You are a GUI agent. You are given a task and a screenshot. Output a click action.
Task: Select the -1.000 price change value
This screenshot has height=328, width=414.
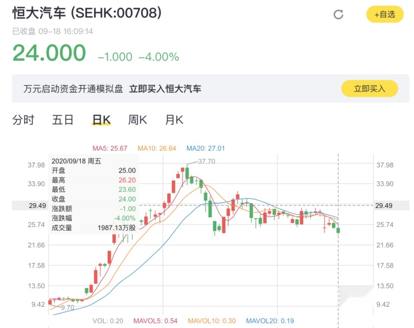115,57
